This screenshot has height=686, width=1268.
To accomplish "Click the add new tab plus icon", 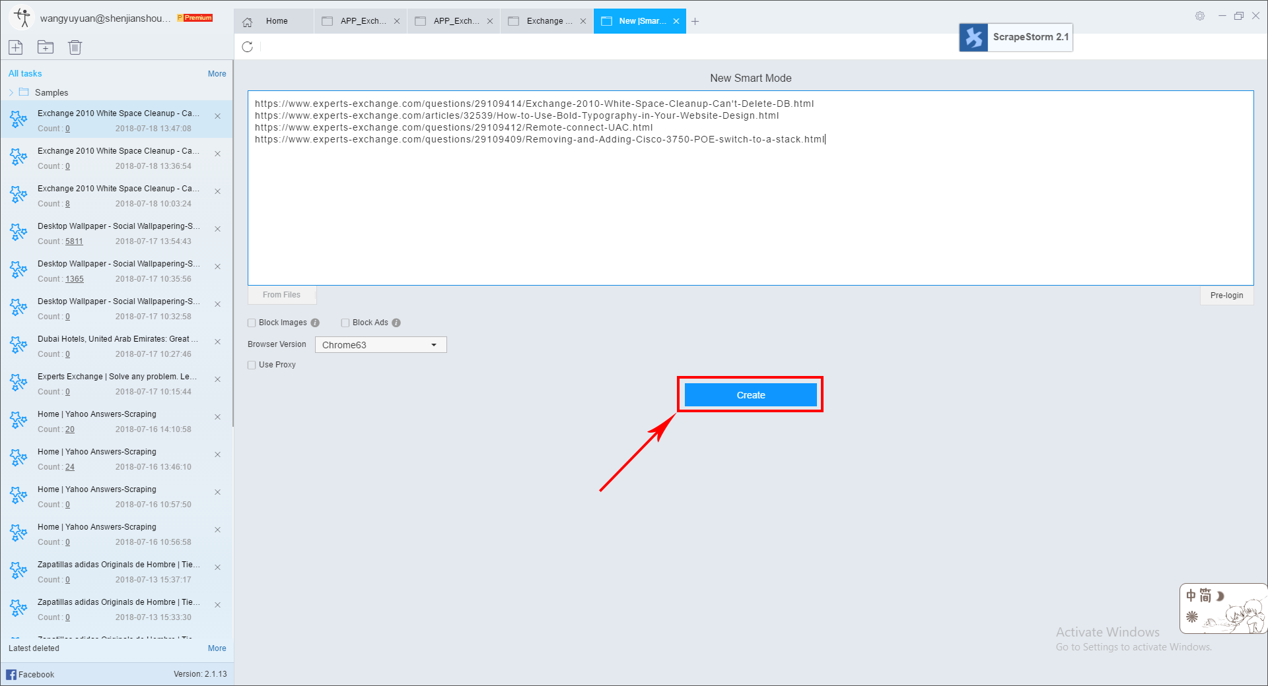I will (x=695, y=21).
